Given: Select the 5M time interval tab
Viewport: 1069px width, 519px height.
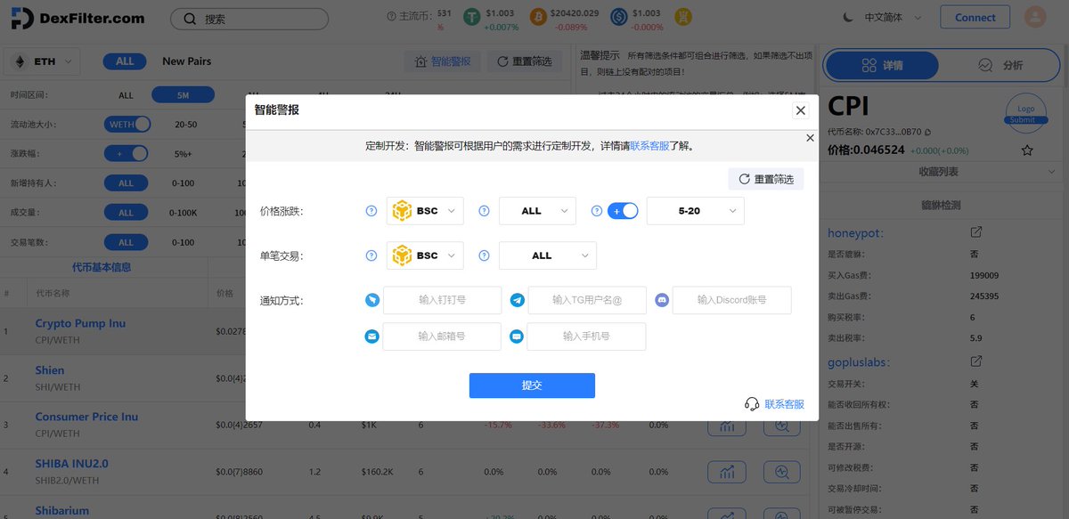Looking at the screenshot, I should 184,94.
